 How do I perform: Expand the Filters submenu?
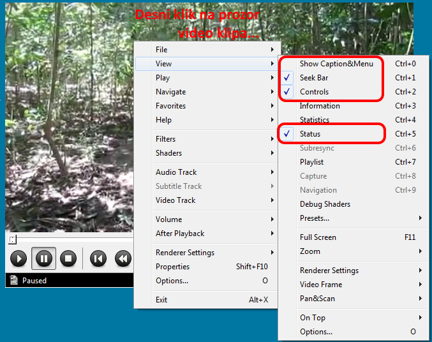(x=207, y=139)
